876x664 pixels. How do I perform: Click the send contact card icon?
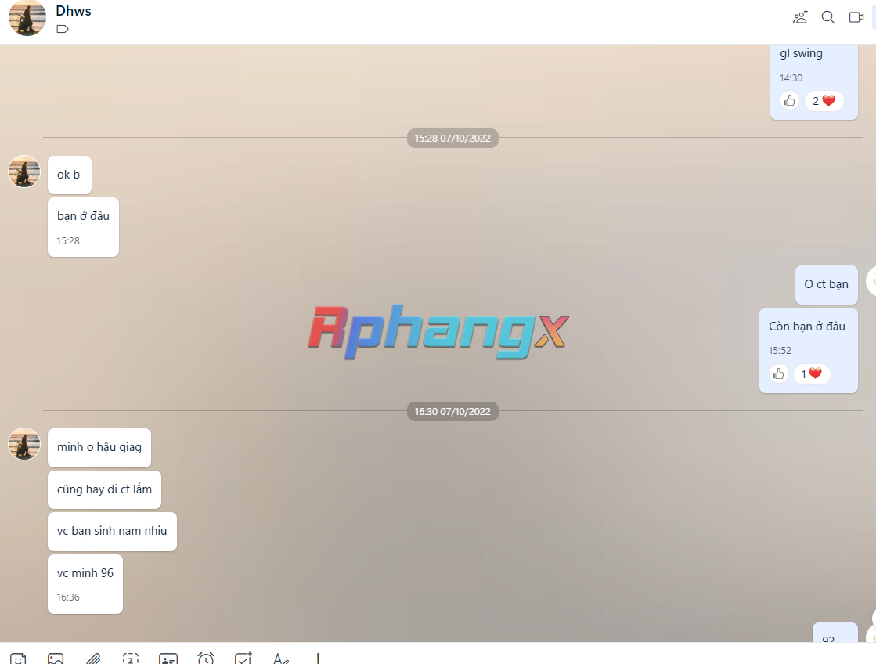(x=168, y=659)
